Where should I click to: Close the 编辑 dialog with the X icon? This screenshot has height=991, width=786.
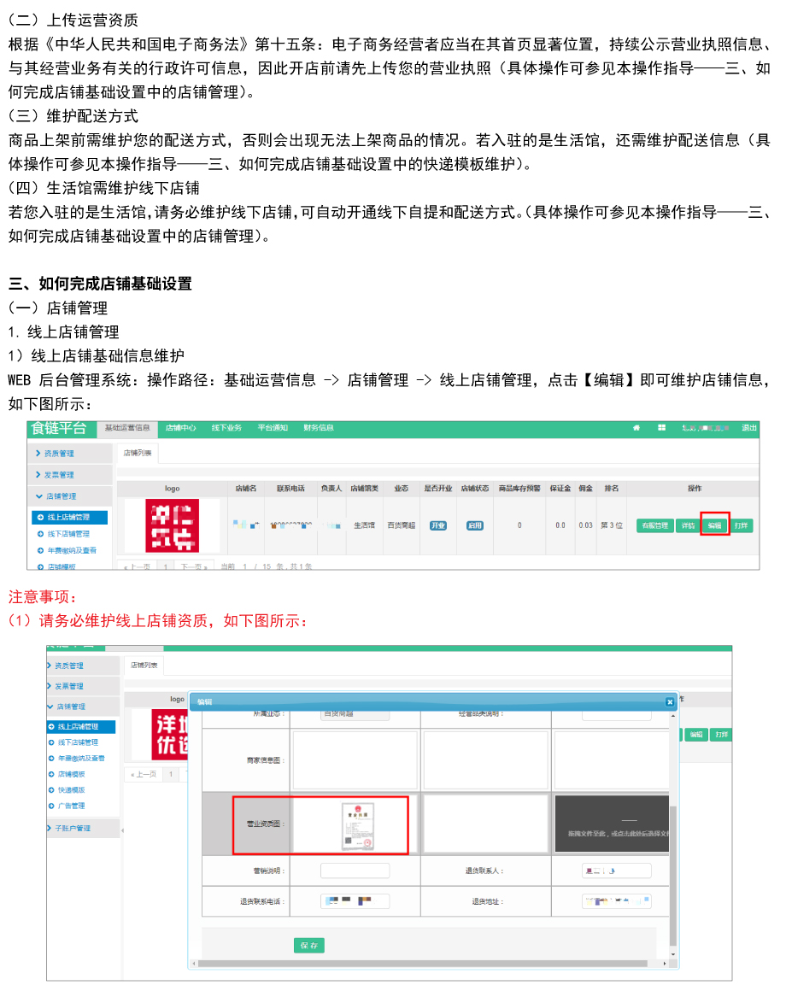click(x=670, y=701)
